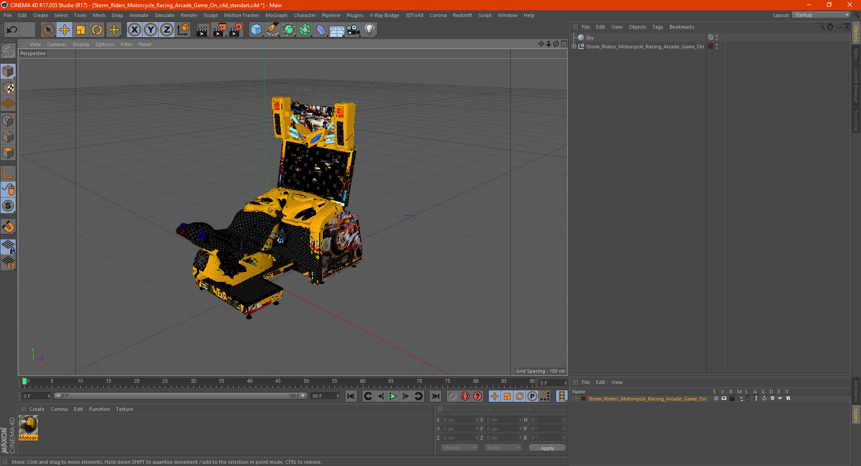Image resolution: width=861 pixels, height=466 pixels.
Task: Add a subdivision surface generator
Action: click(x=289, y=30)
